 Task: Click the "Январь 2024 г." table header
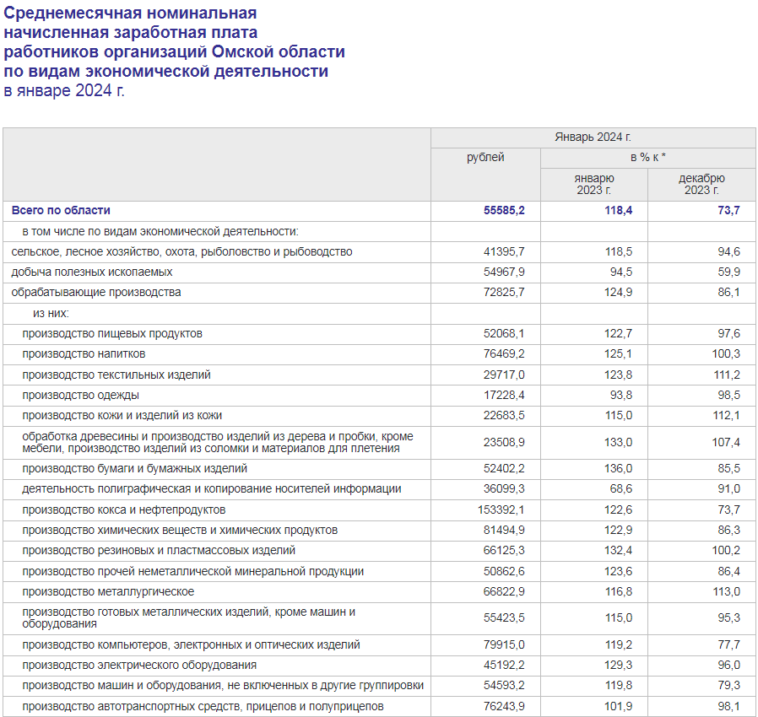point(593,137)
